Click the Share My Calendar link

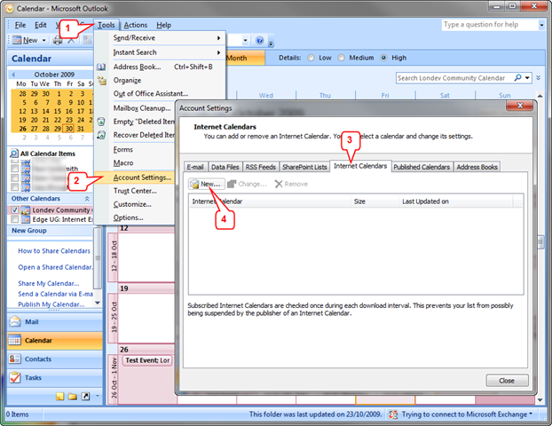coord(49,283)
